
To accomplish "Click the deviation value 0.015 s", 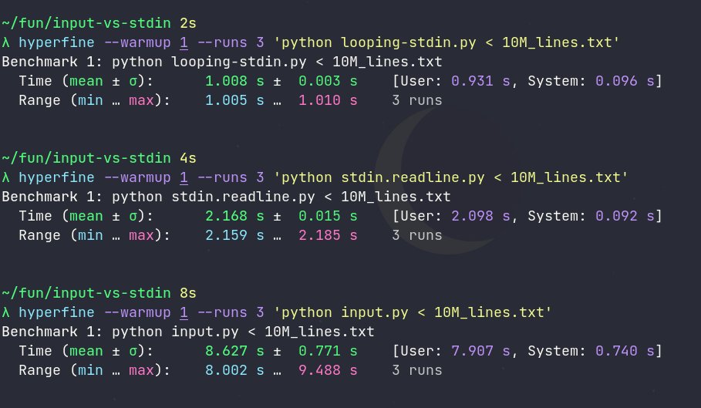I will point(329,216).
